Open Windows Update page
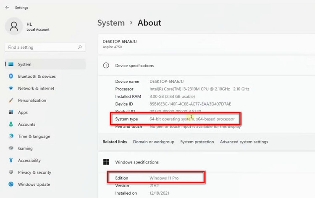 34,184
